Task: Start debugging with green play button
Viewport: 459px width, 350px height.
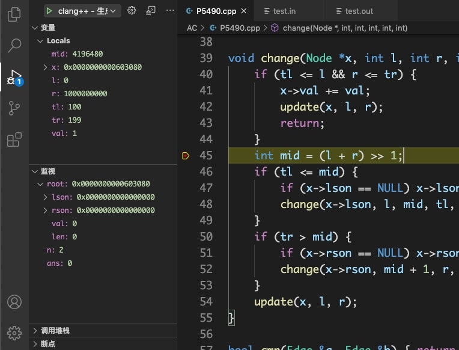Action: tap(50, 11)
